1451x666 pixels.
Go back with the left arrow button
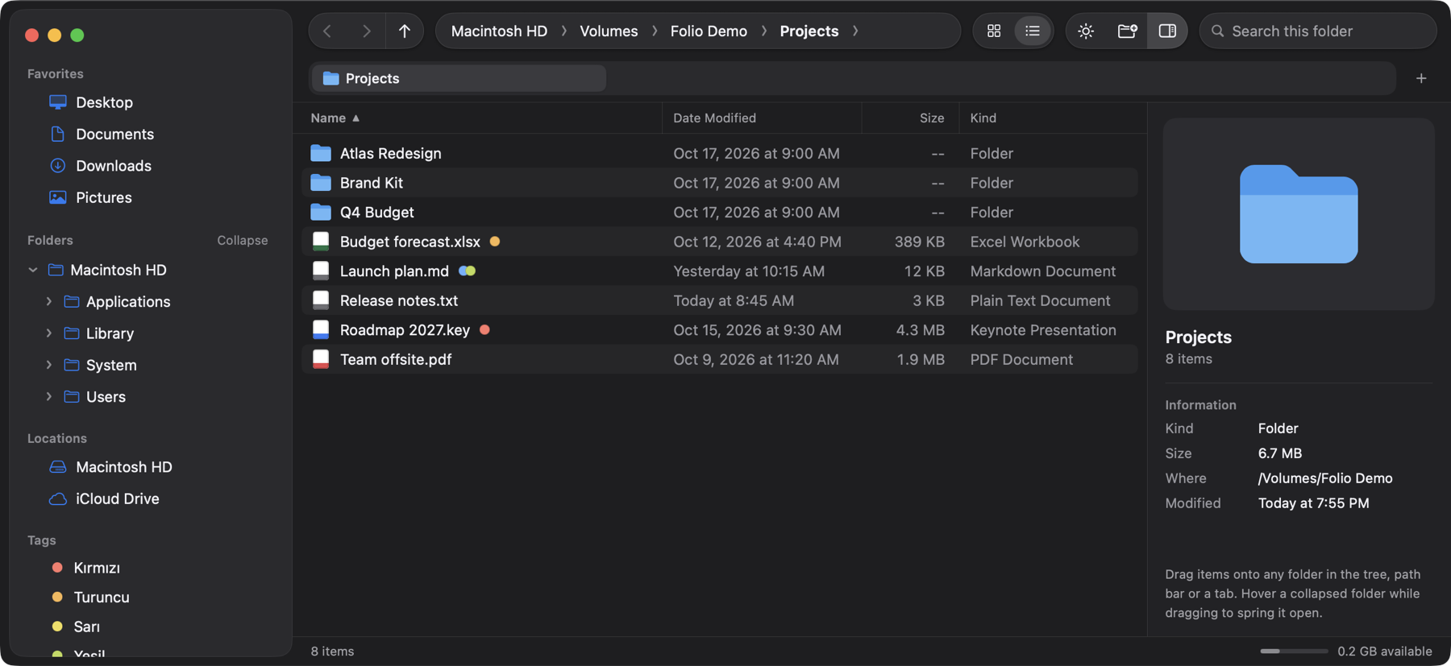tap(327, 31)
